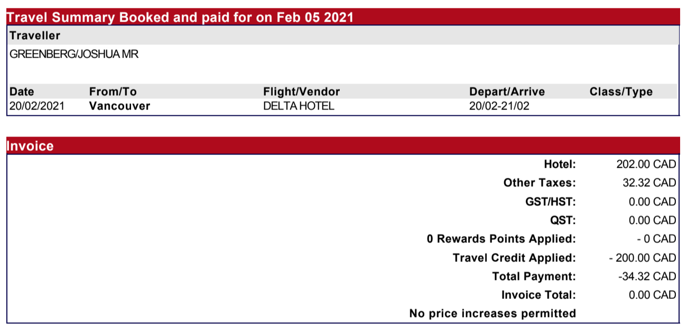Screen dimensions: 687x328
Task: Select the Total Payment value -34.32 CAD
Action: [x=646, y=276]
